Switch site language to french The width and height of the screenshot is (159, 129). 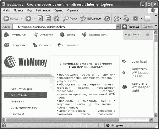pyautogui.click(x=137, y=34)
